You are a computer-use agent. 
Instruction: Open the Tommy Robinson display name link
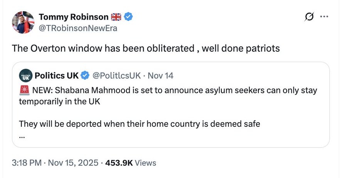(74, 17)
